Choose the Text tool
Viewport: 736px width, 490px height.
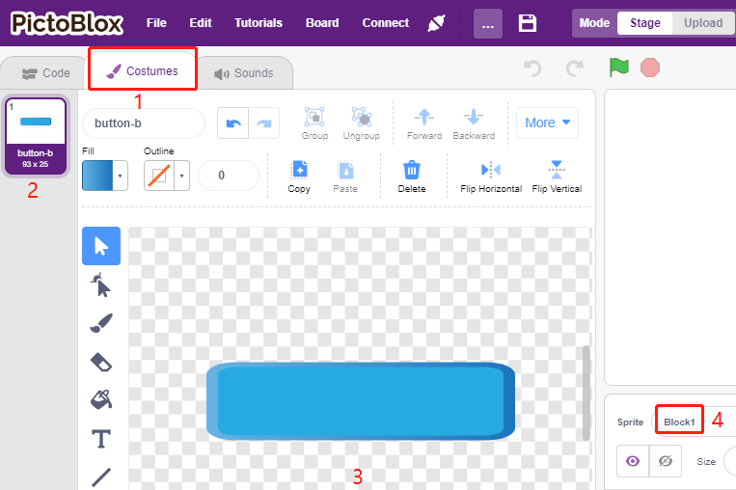point(101,439)
